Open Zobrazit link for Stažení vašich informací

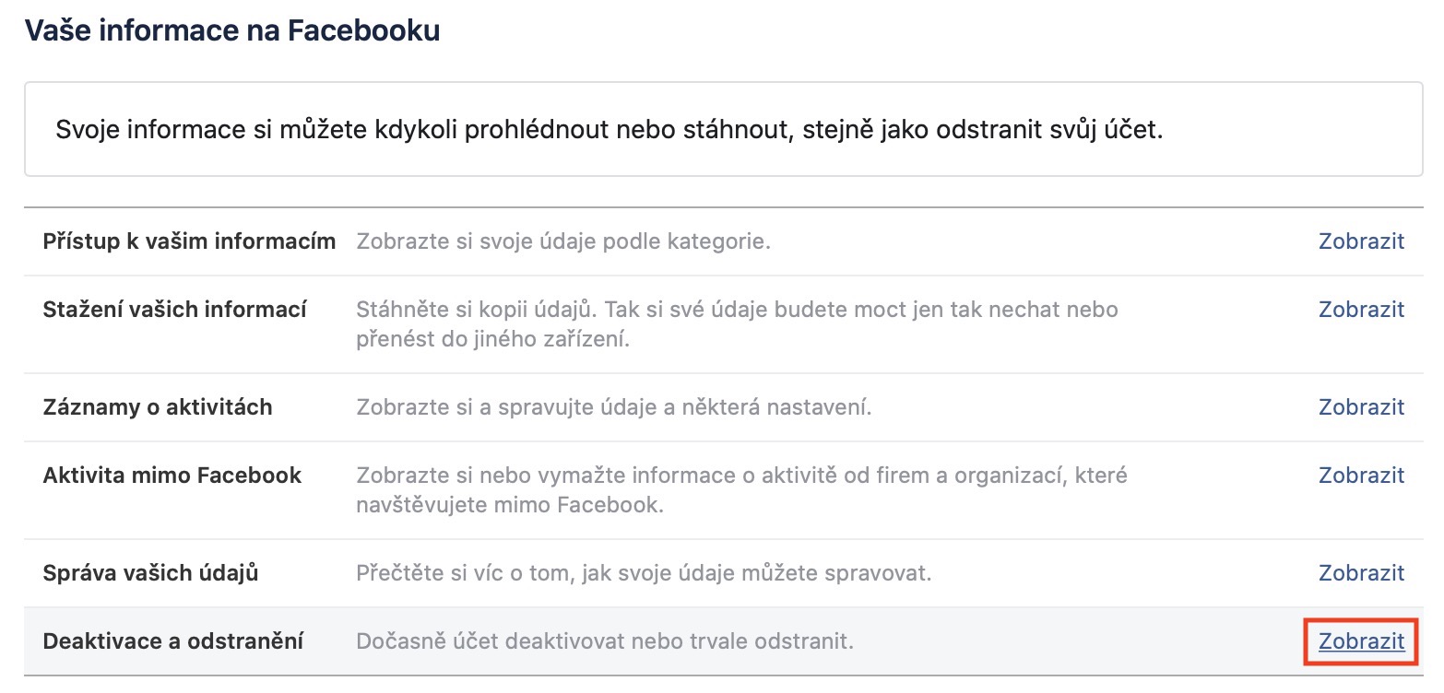(1361, 310)
